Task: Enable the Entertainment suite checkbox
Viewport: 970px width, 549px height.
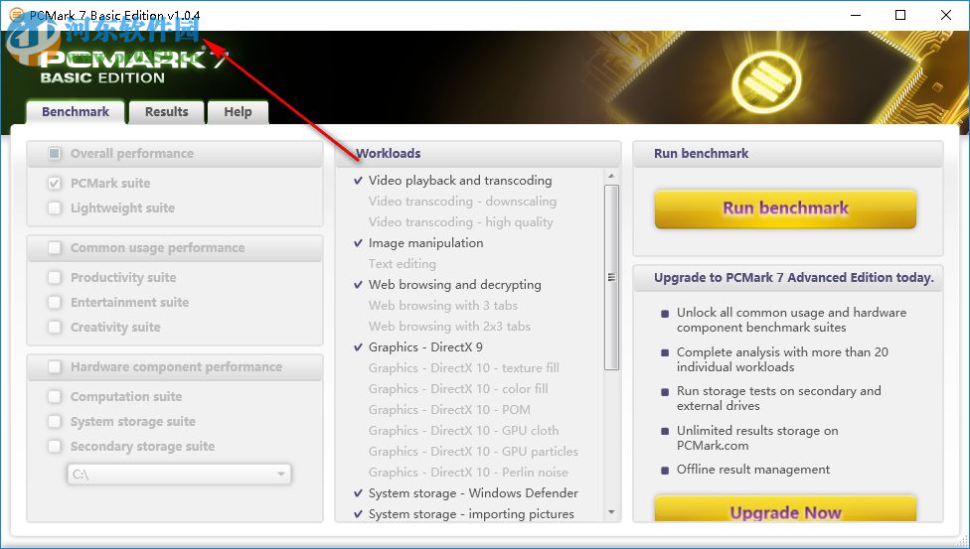Action: pos(55,303)
